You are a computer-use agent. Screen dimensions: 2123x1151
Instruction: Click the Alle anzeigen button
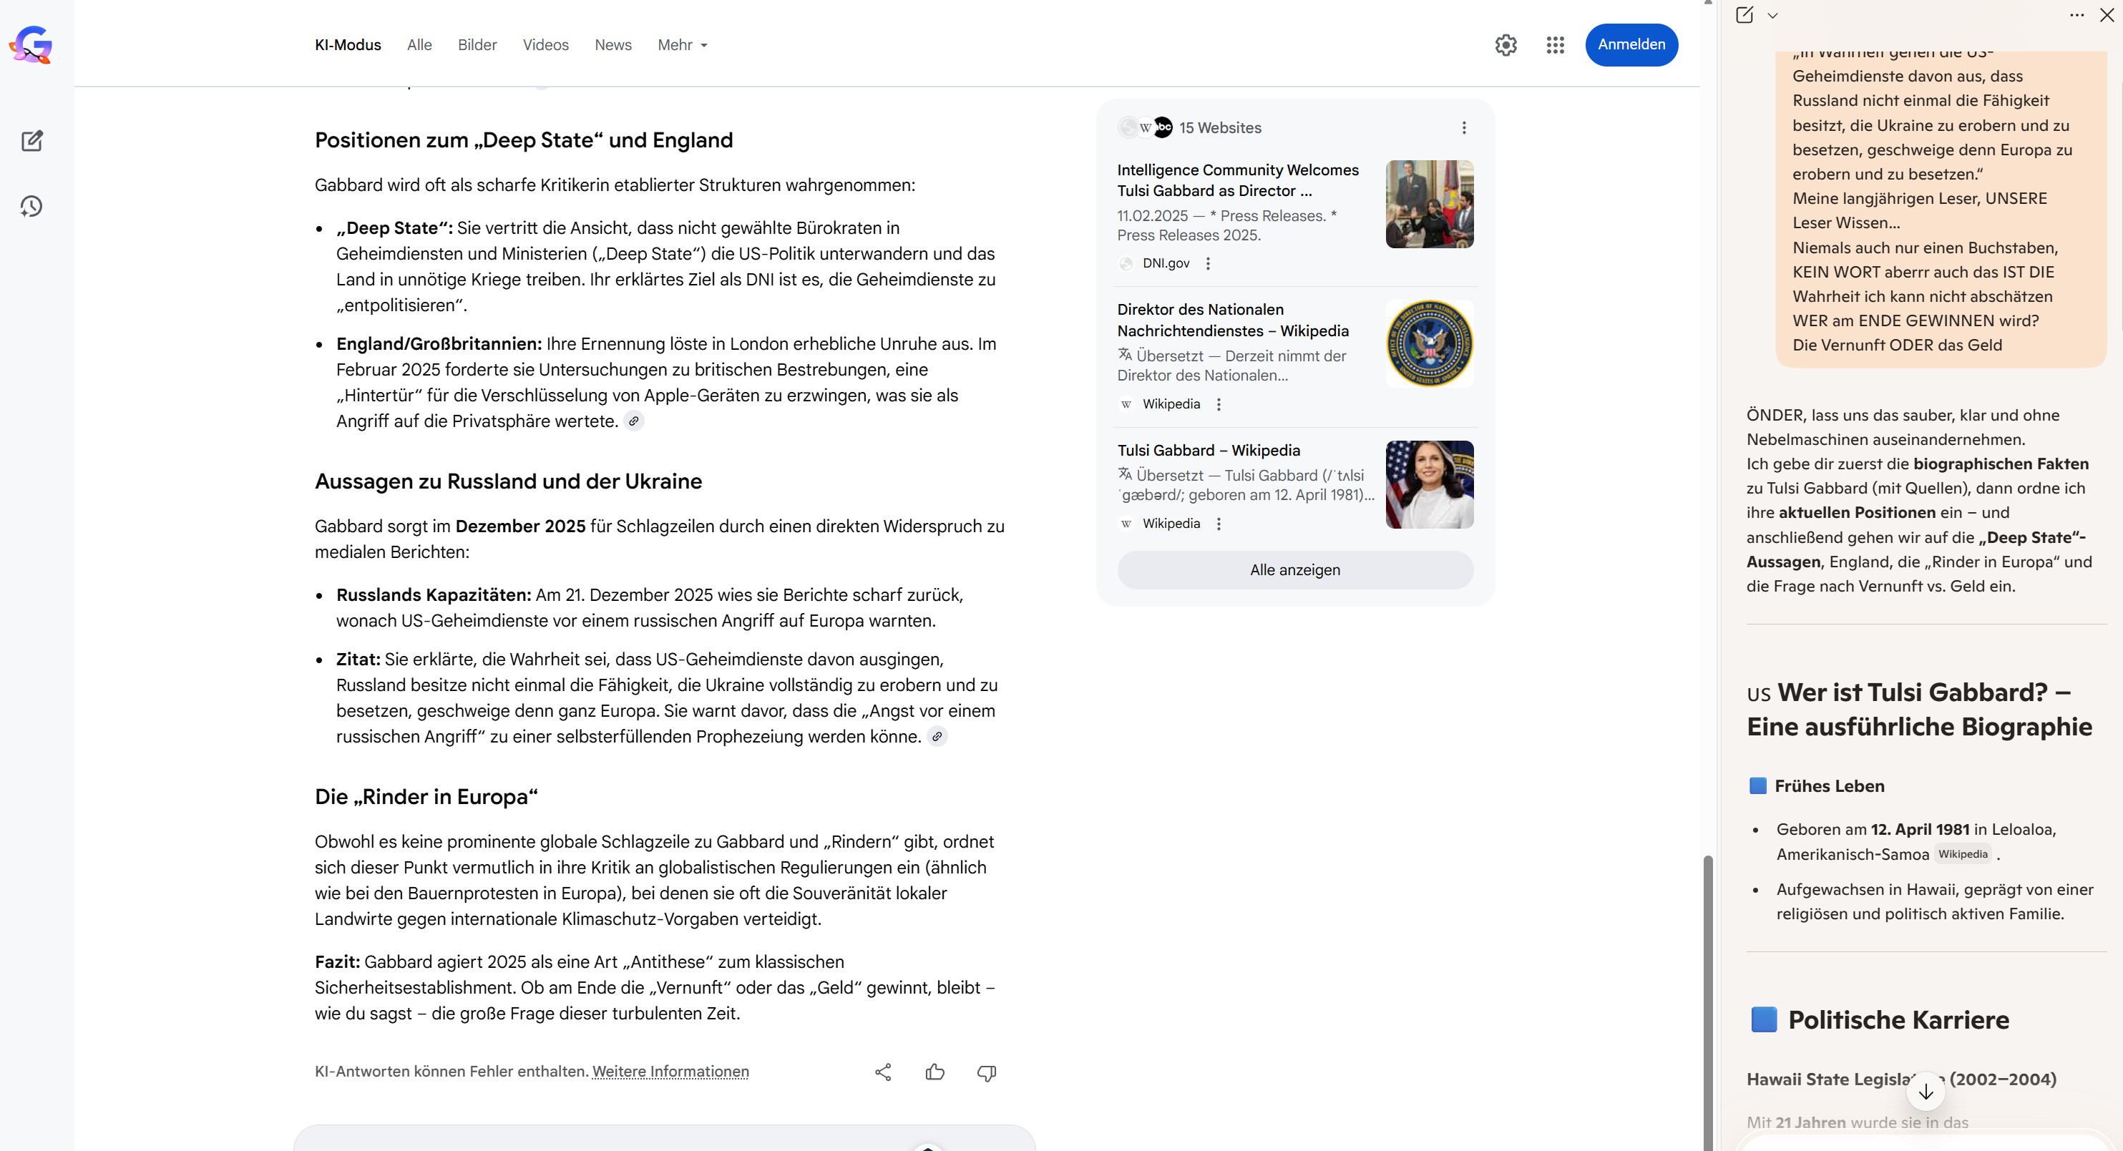1294,570
